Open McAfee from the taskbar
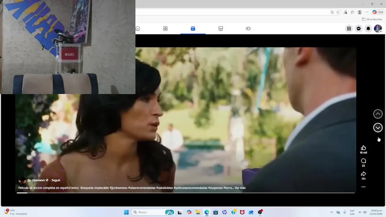The height and width of the screenshot is (217, 386). (242, 212)
